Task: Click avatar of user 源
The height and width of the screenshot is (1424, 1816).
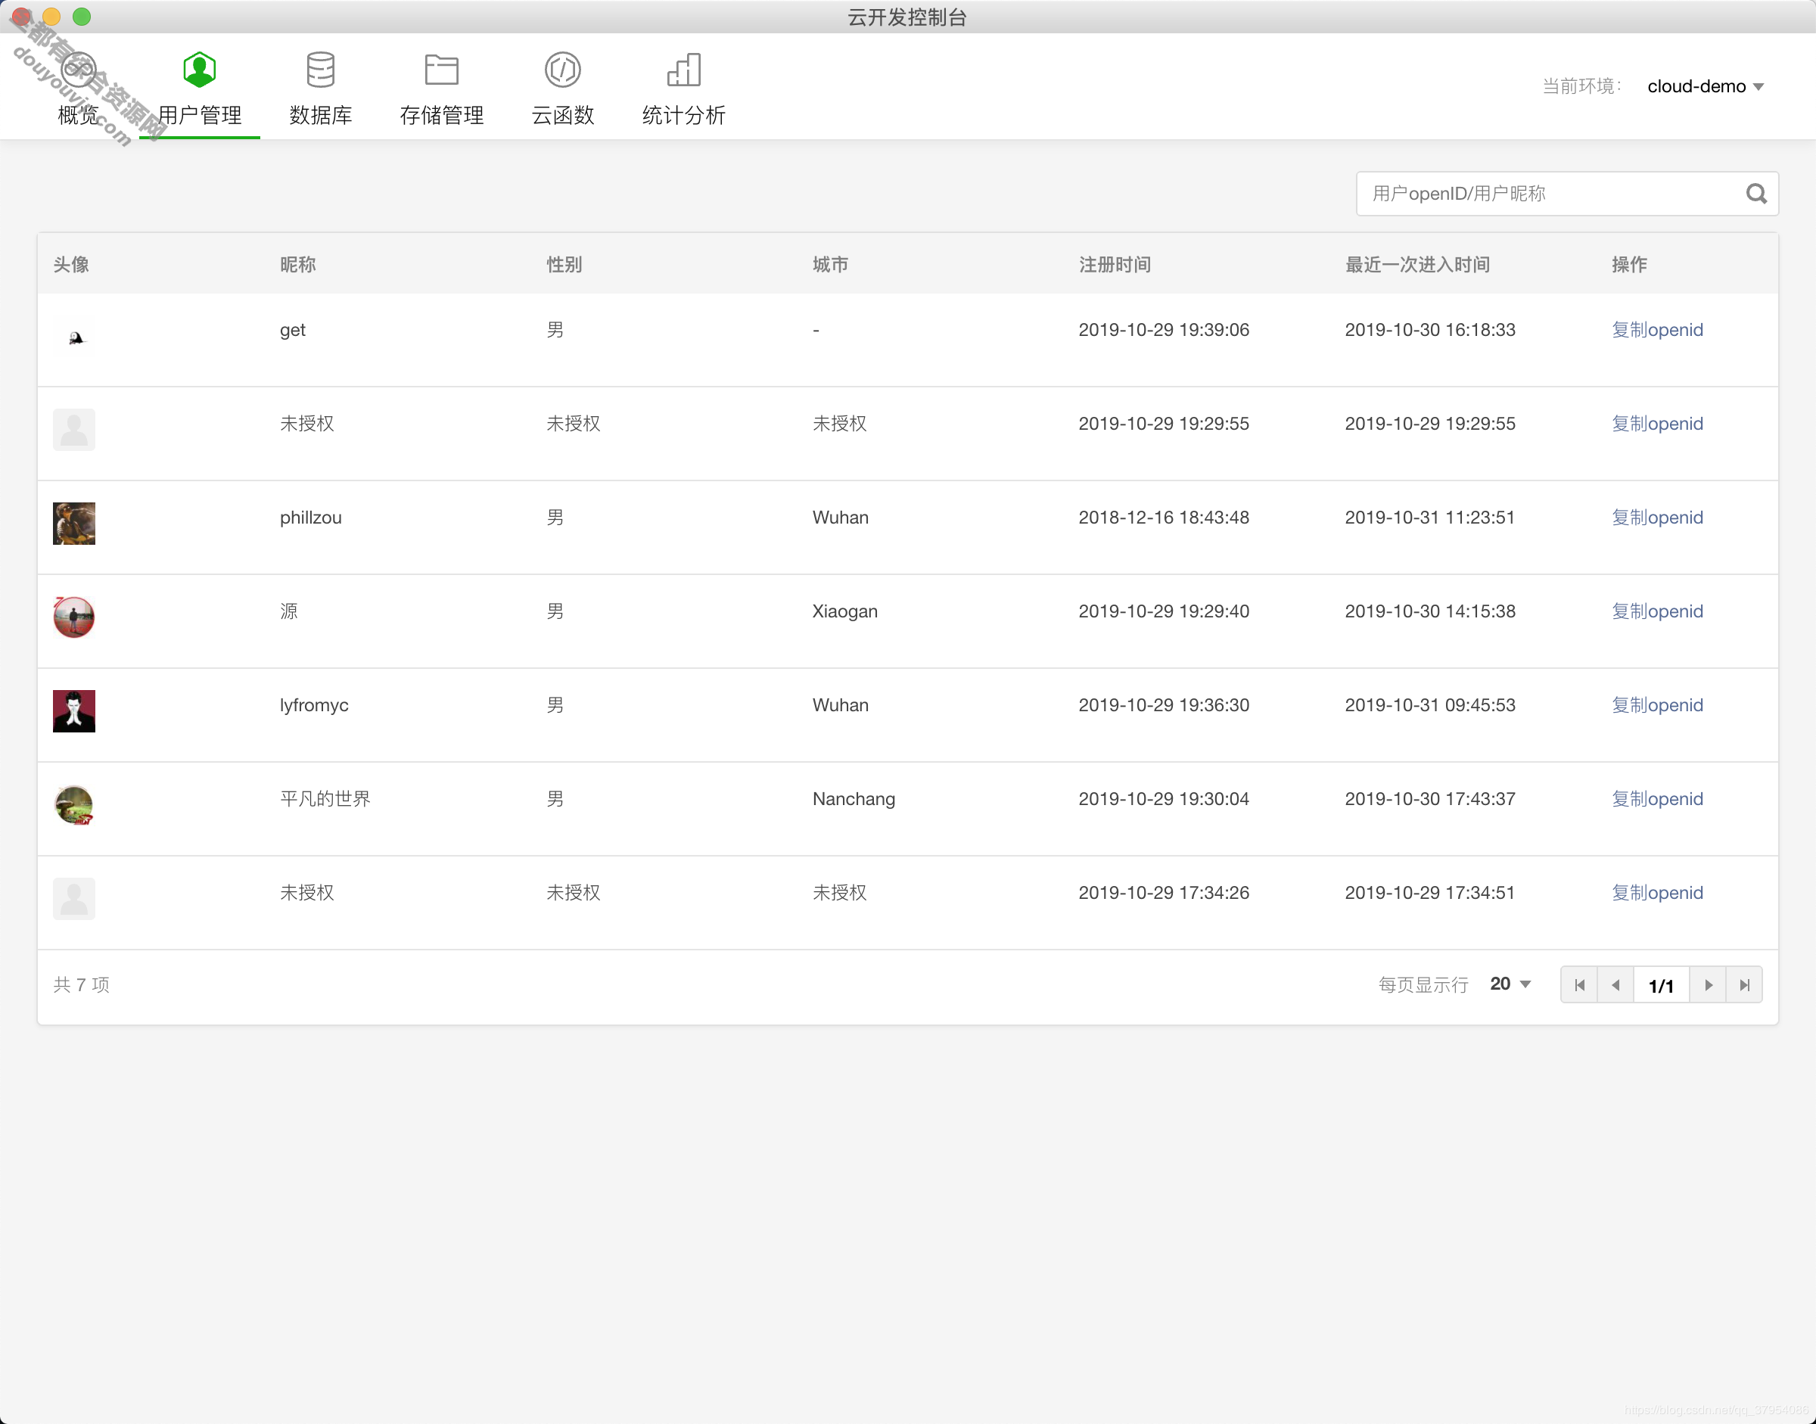Action: (x=74, y=617)
